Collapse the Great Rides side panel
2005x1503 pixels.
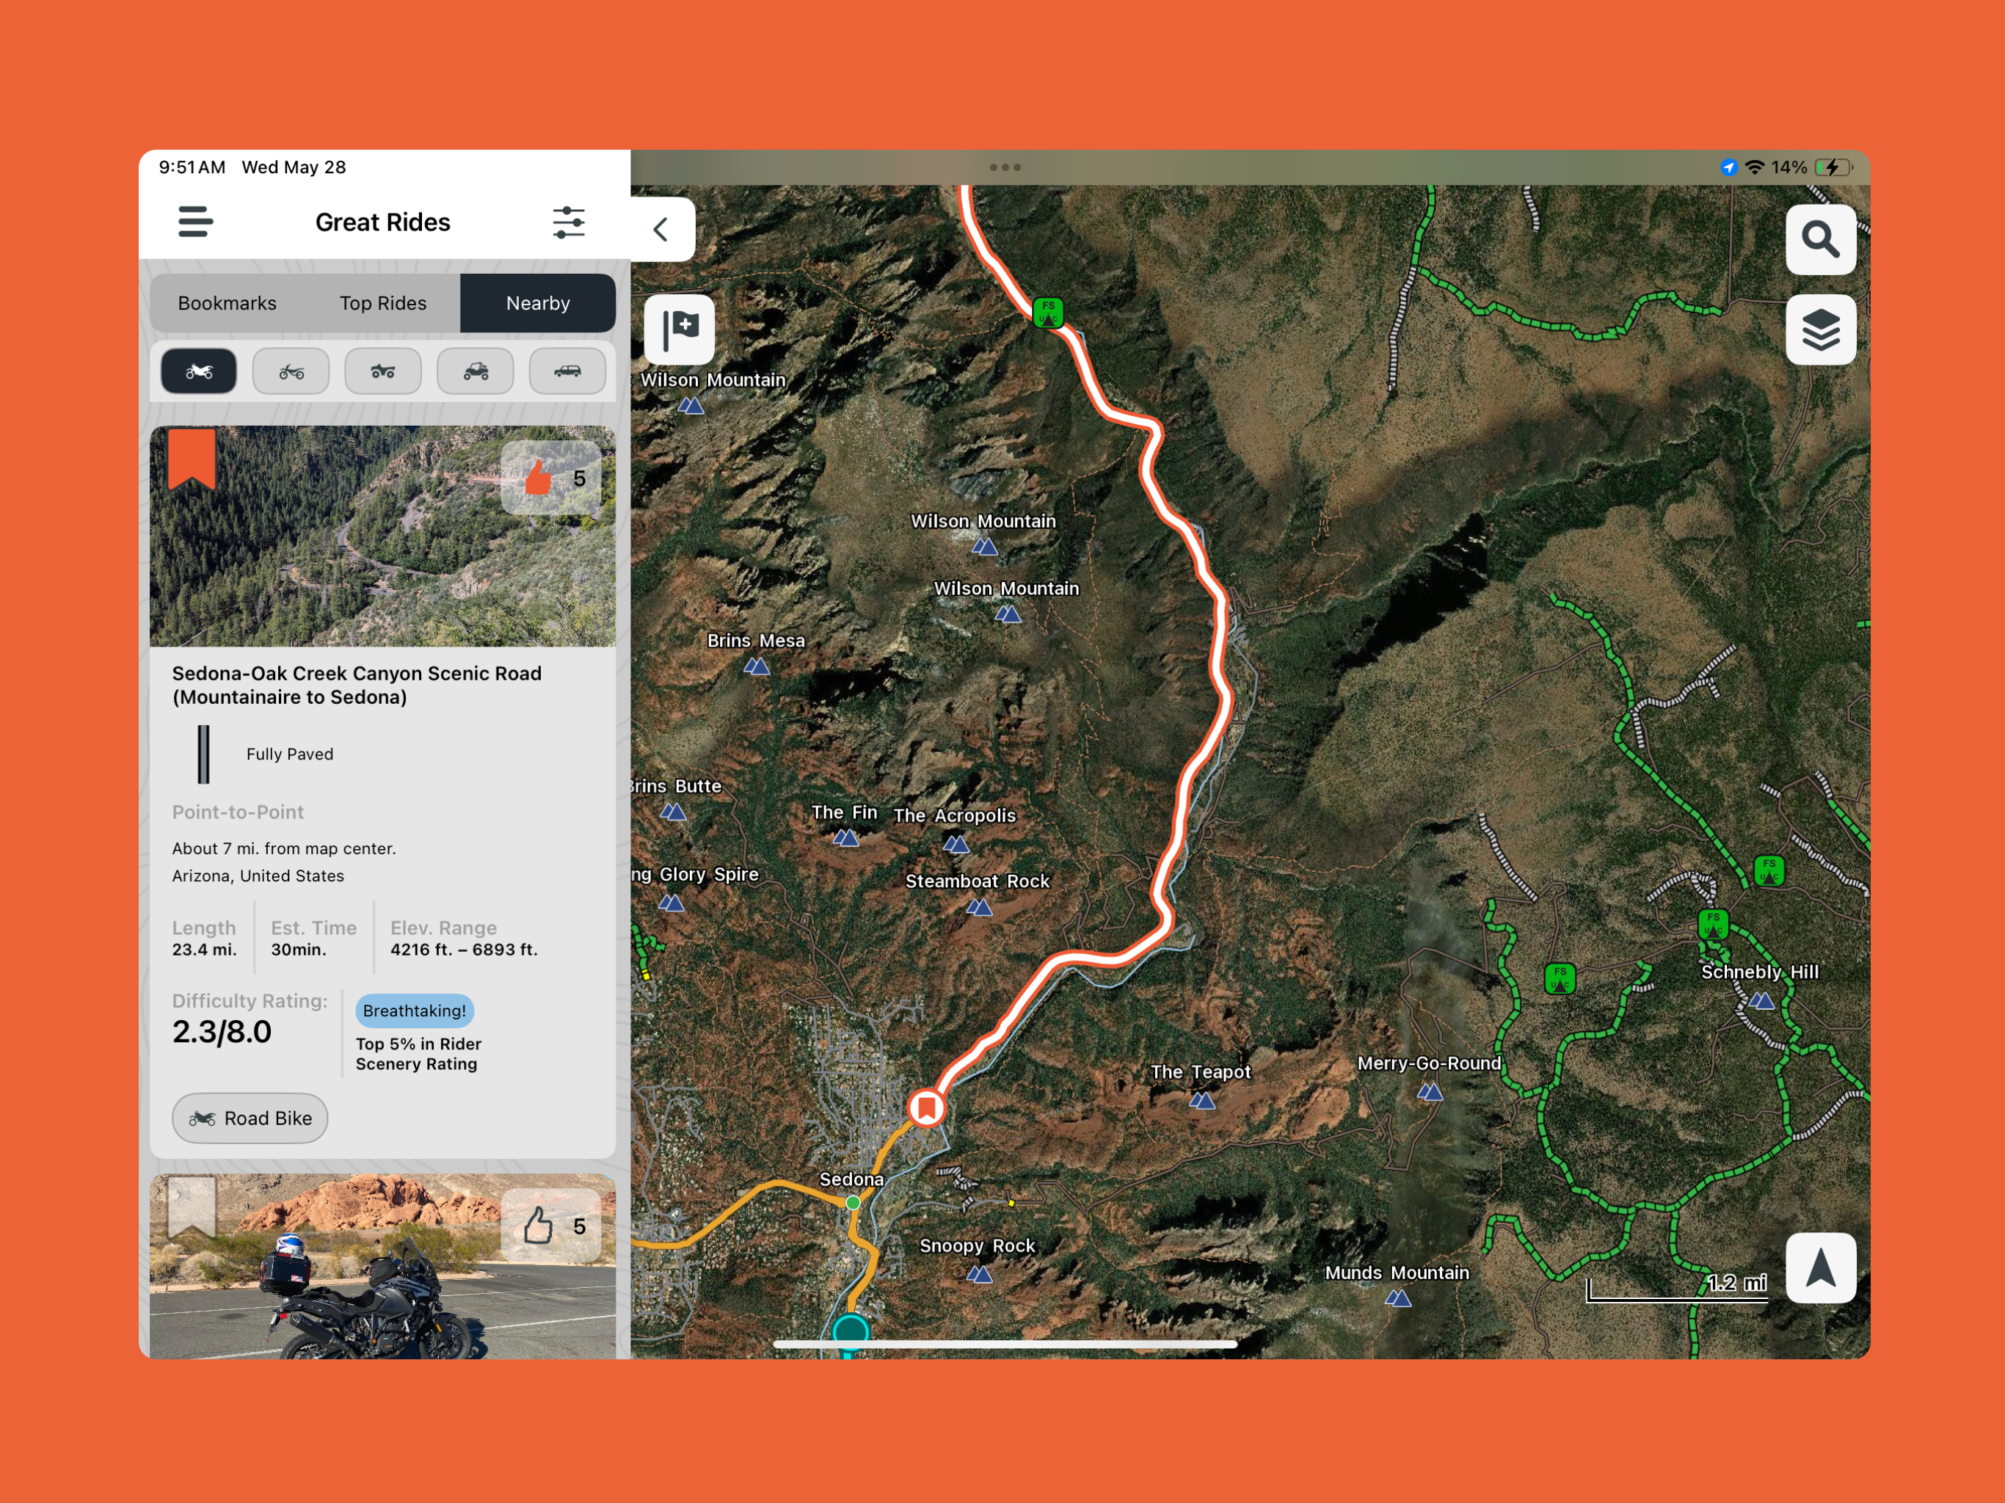tap(662, 230)
